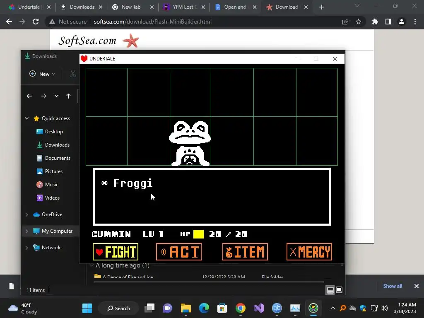This screenshot has width=424, height=318.
Task: Expand the OneDrive tree node
Action: [x=27, y=214]
